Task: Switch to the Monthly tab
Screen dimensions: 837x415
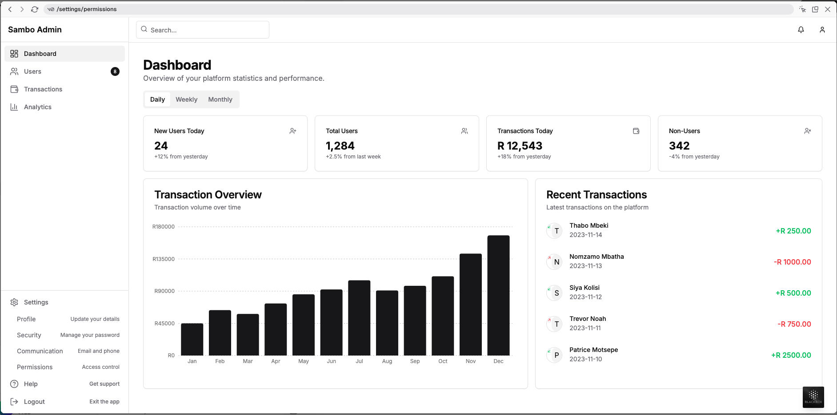Action: tap(220, 99)
